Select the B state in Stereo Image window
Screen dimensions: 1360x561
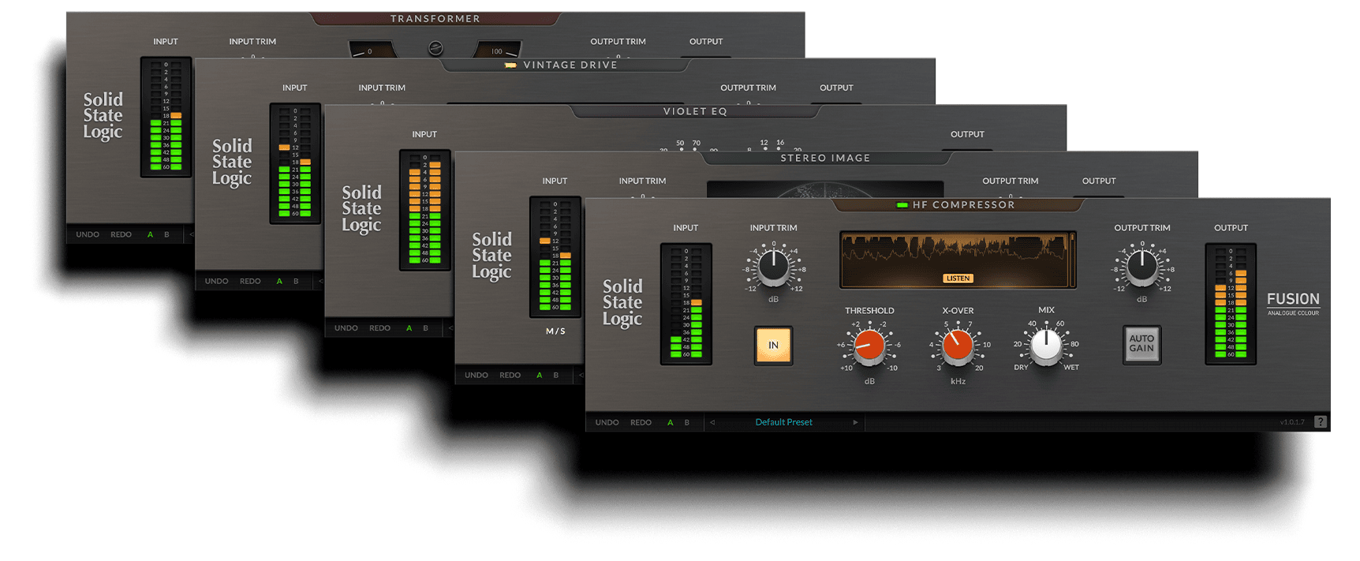pos(556,375)
